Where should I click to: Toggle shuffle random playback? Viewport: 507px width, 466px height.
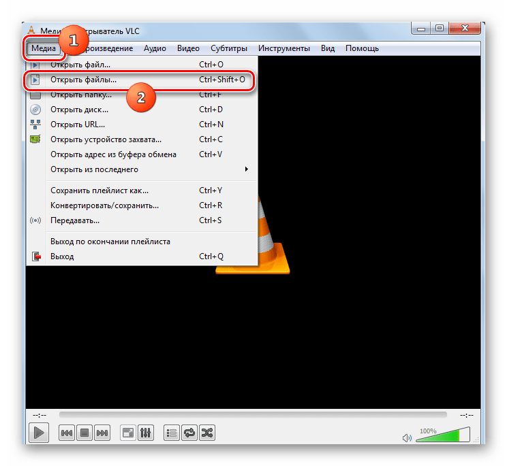207,433
